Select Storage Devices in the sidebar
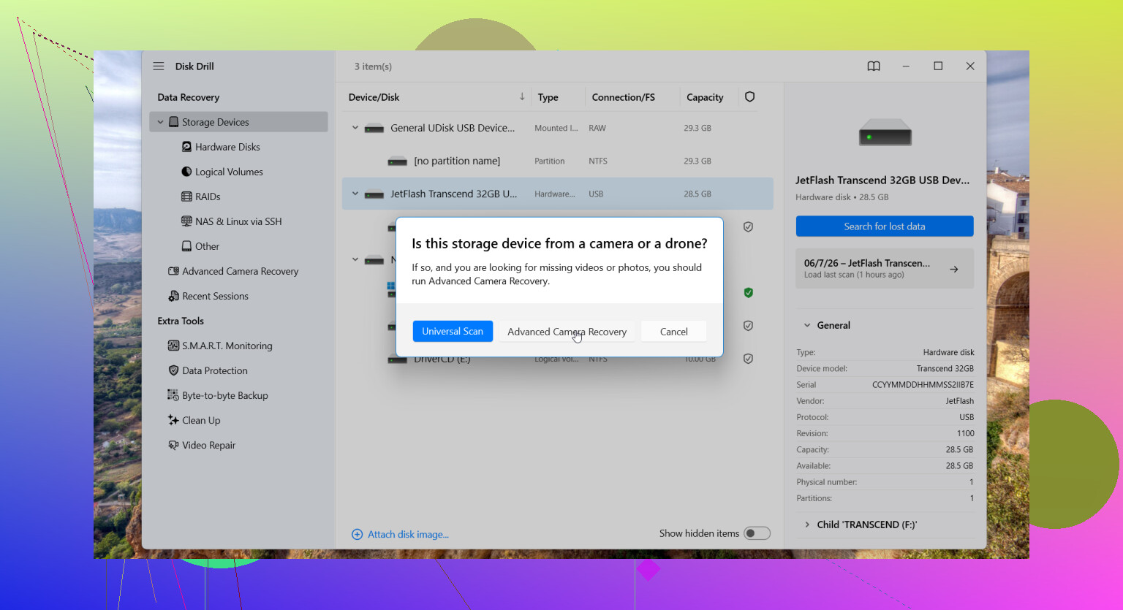 click(x=238, y=122)
